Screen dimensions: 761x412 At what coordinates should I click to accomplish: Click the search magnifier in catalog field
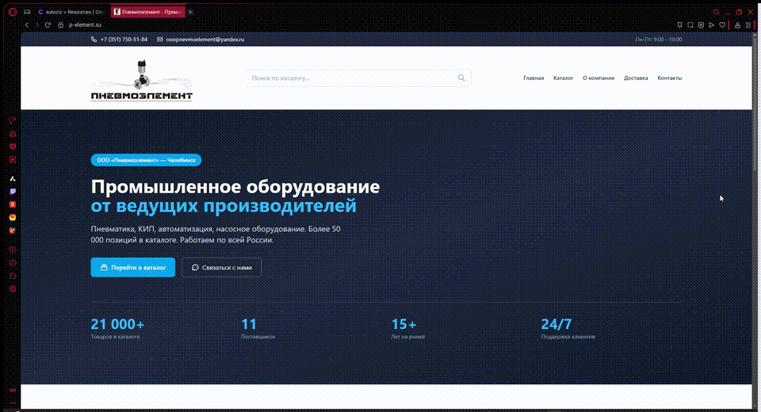(x=461, y=78)
